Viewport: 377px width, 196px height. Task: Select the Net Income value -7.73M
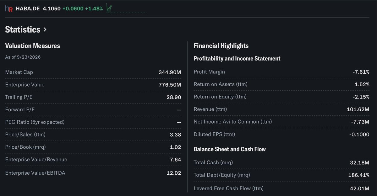[x=360, y=122]
